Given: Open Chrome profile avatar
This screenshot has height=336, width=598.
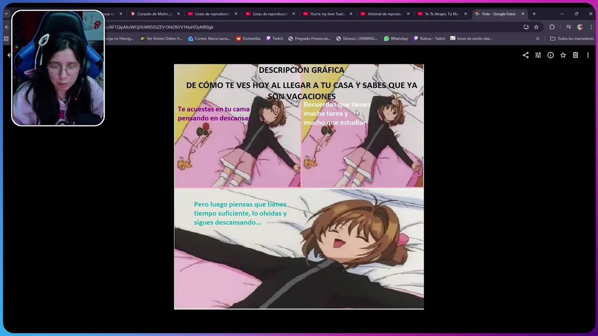Looking at the screenshot, I should pos(580,27).
